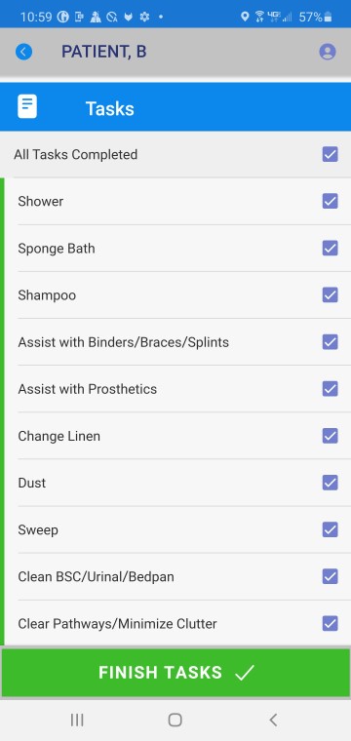Tap the battery status icon
This screenshot has height=741, width=351.
(x=329, y=17)
